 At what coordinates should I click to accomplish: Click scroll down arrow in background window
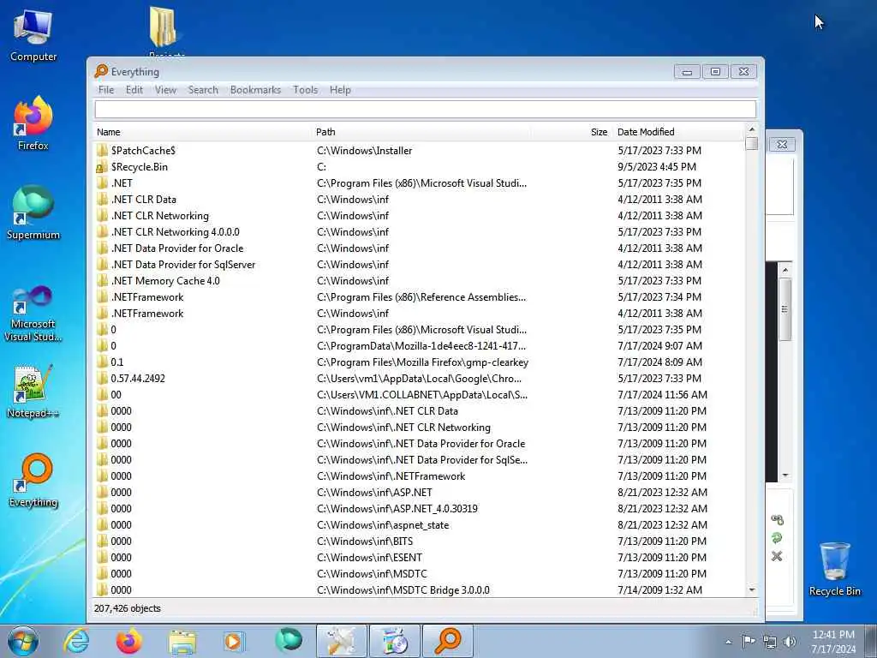pos(785,476)
